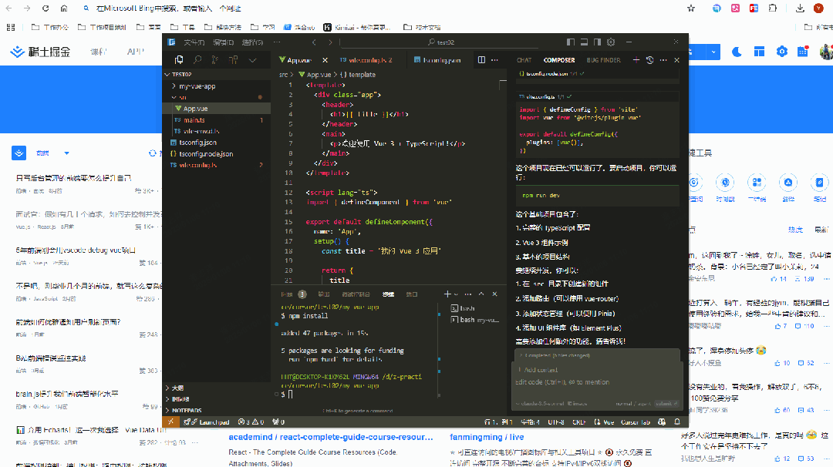833x467 pixels.
Task: Switch to the tsconfig.json editor tab
Action: (442, 60)
